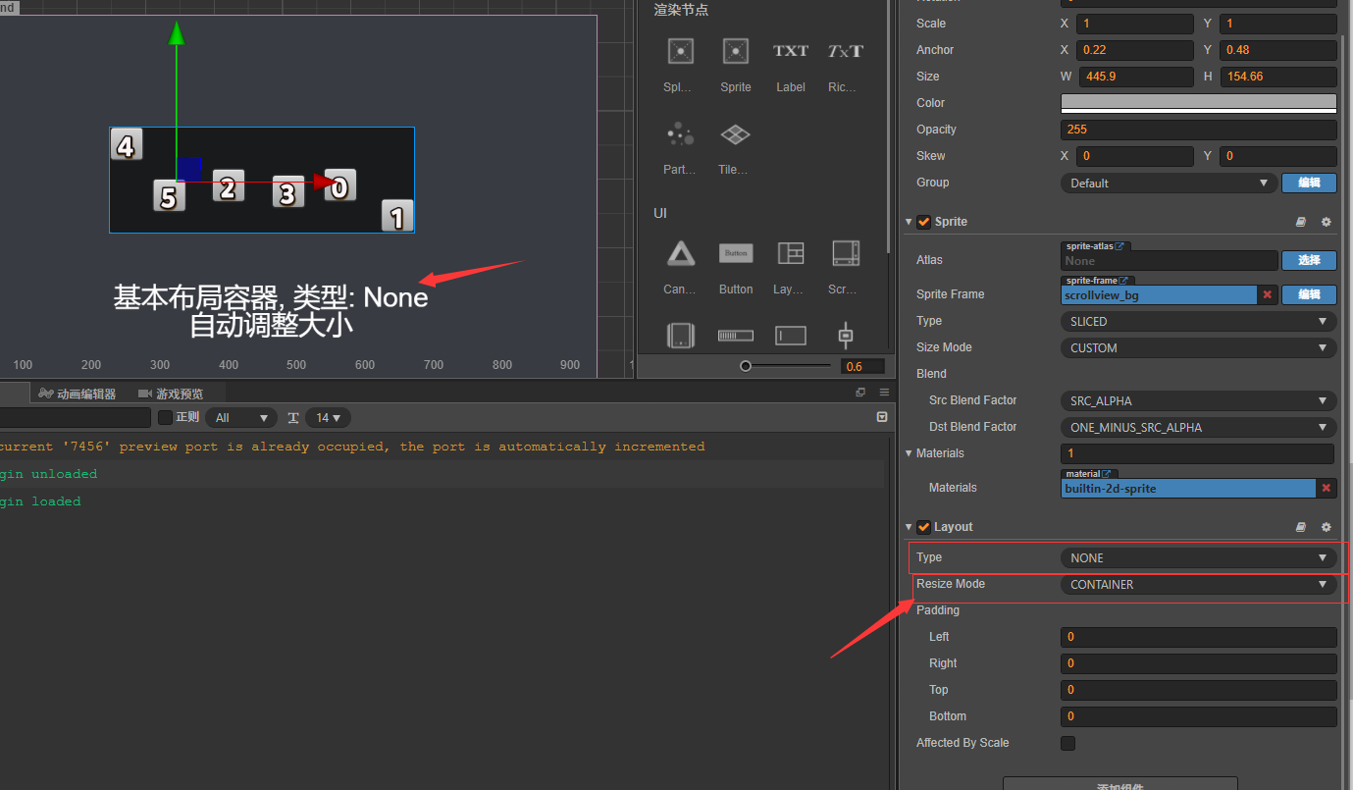This screenshot has width=1353, height=790.
Task: Disable the Sprite component checkbox
Action: [923, 222]
